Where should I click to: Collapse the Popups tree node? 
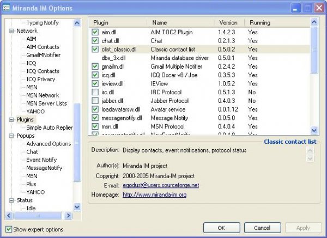click(x=11, y=136)
